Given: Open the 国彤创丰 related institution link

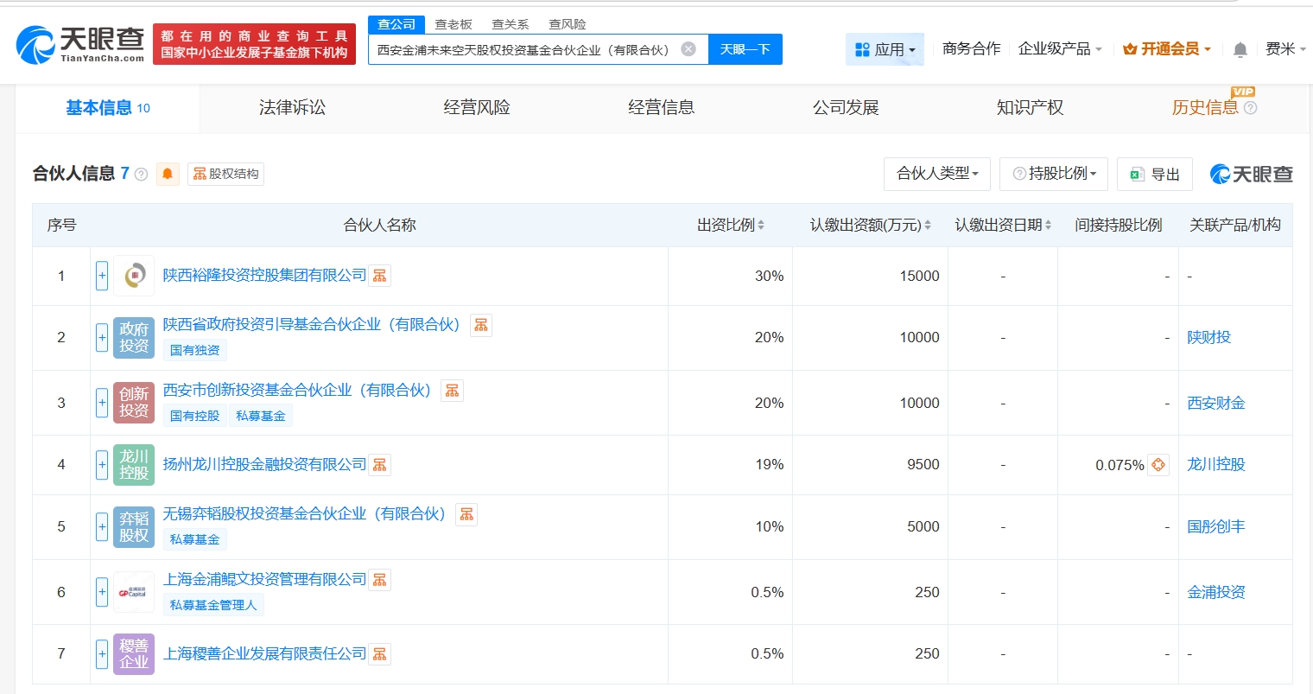Looking at the screenshot, I should click(1216, 527).
